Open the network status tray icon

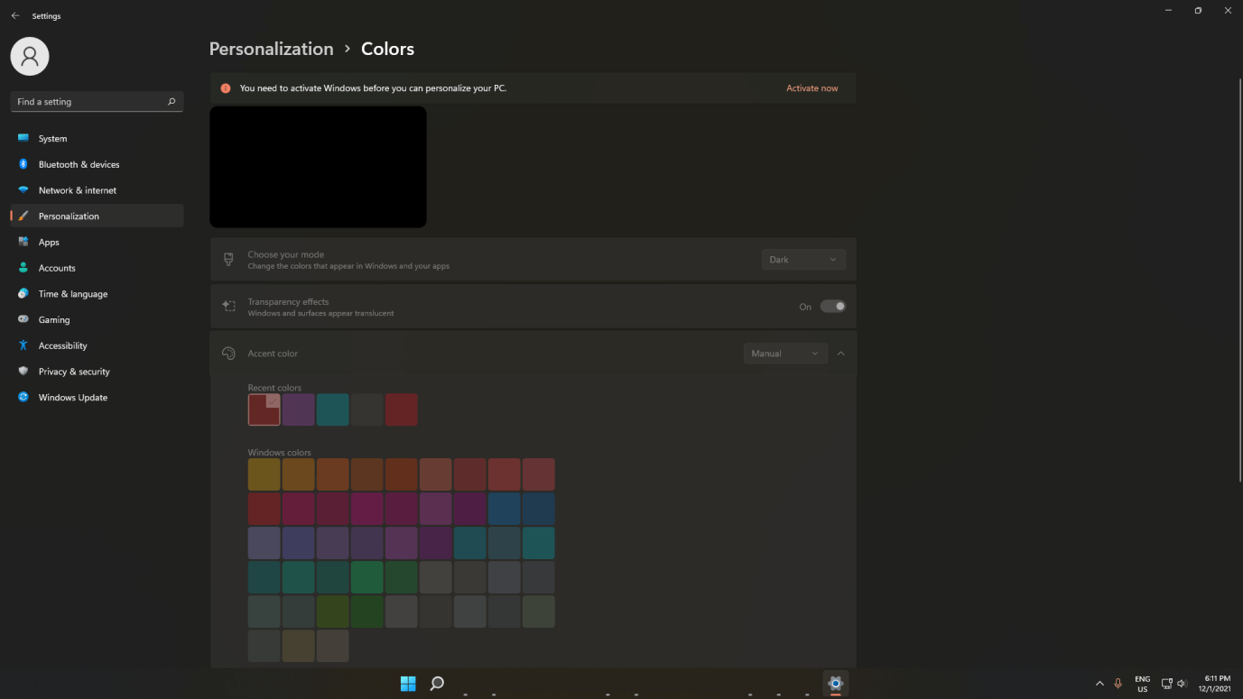click(1166, 684)
